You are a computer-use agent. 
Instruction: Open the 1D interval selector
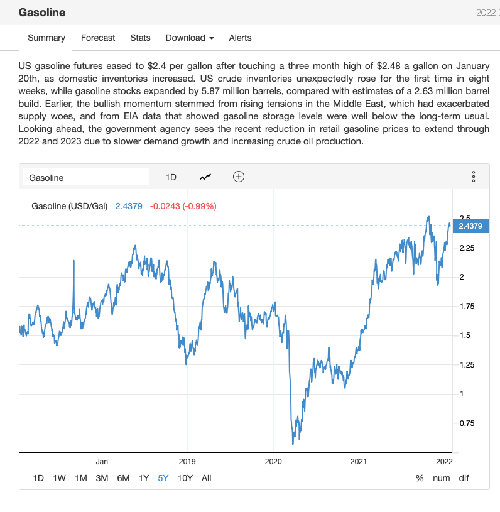click(x=171, y=177)
